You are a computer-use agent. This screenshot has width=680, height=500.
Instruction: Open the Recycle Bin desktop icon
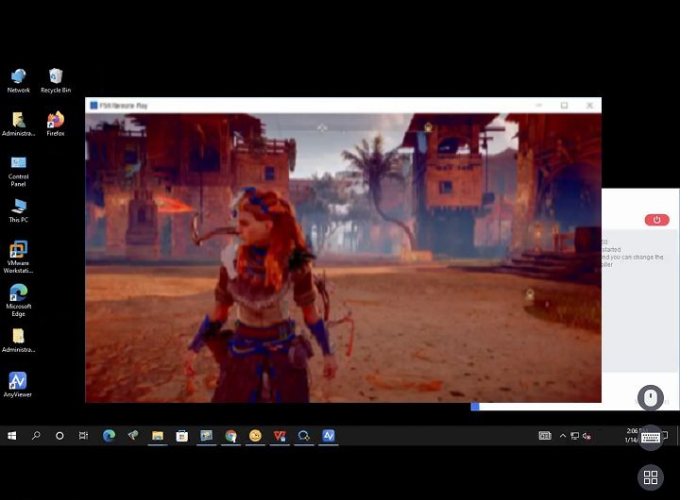pyautogui.click(x=56, y=80)
